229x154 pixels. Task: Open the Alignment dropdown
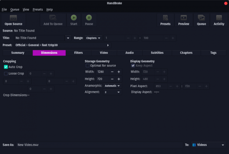coord(112,92)
